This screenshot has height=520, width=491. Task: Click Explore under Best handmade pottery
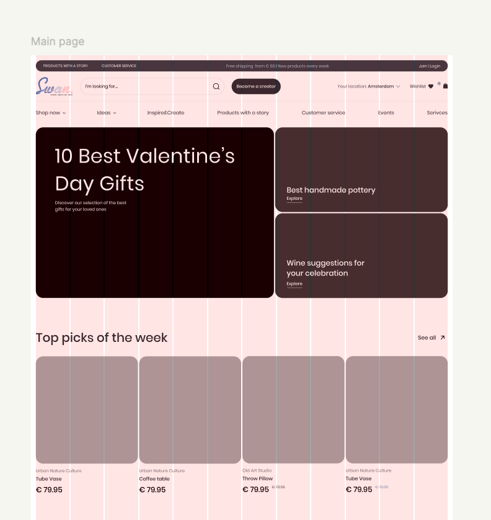tap(294, 199)
